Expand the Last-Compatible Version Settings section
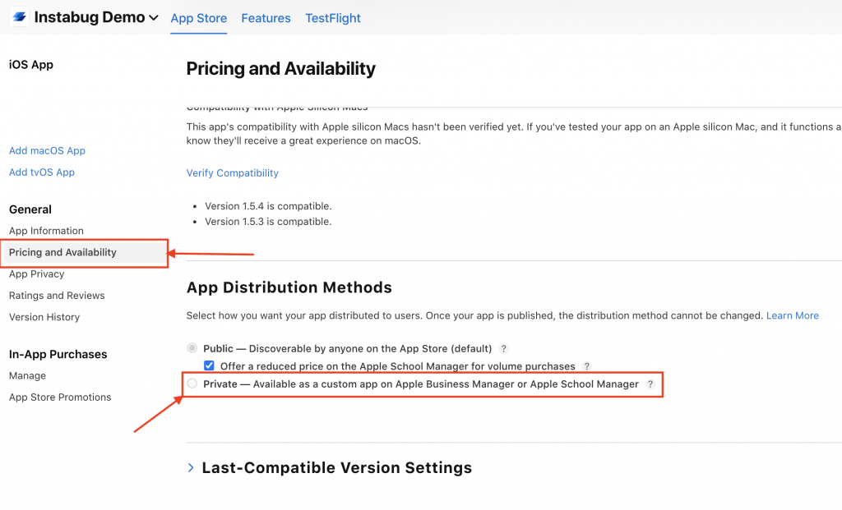 click(191, 467)
